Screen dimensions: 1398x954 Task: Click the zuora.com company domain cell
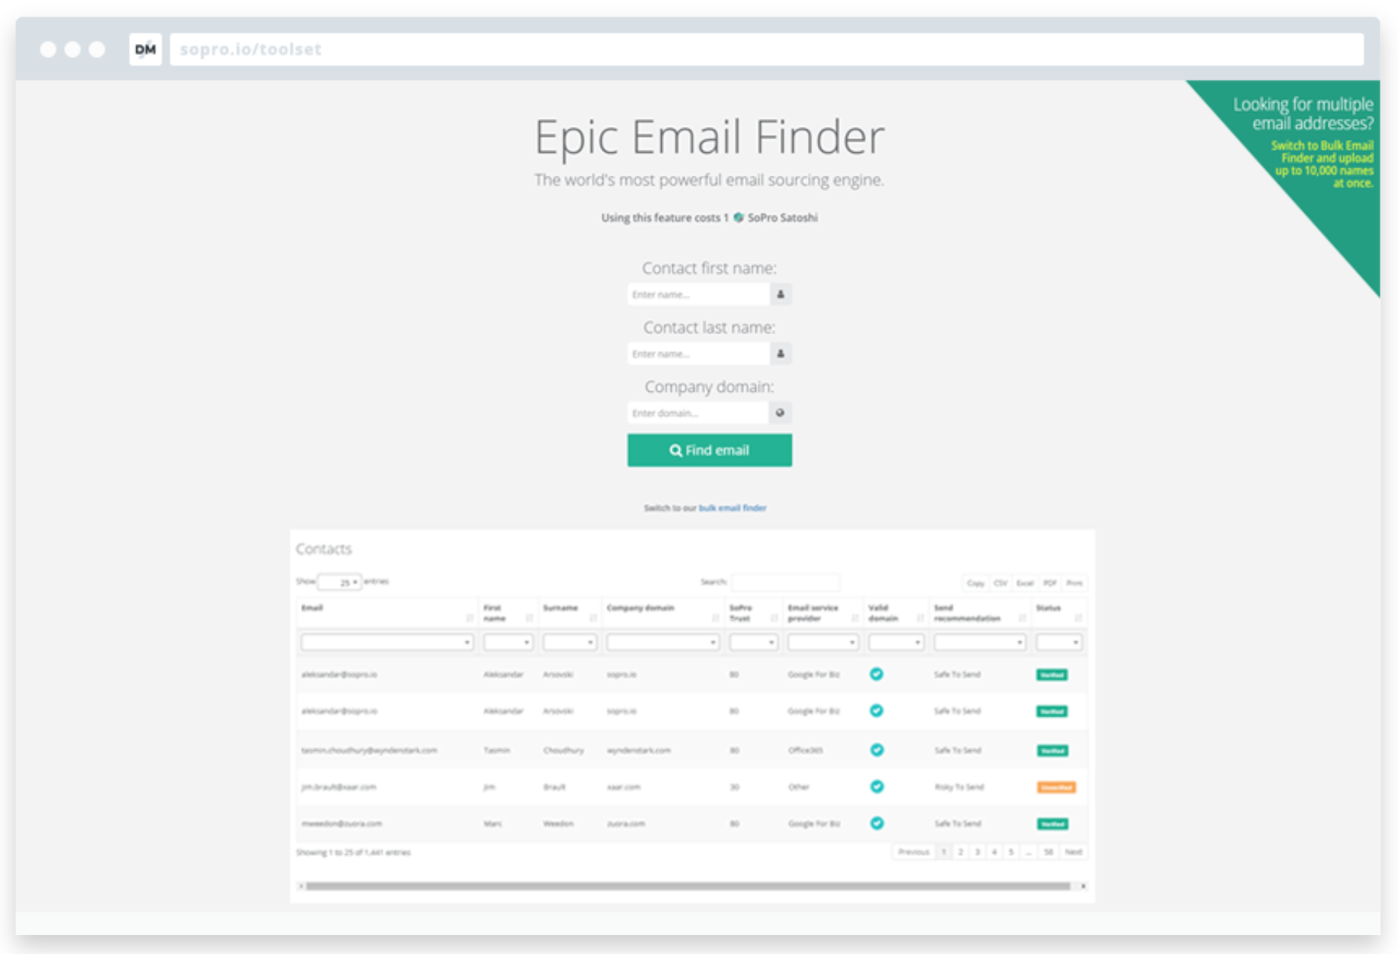626,823
